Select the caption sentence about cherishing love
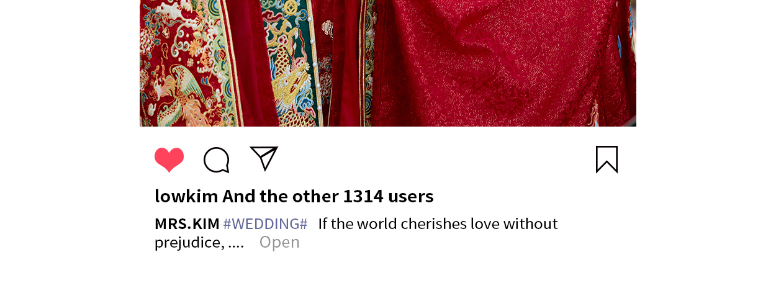Screen dimensions: 776x301 coord(356,233)
